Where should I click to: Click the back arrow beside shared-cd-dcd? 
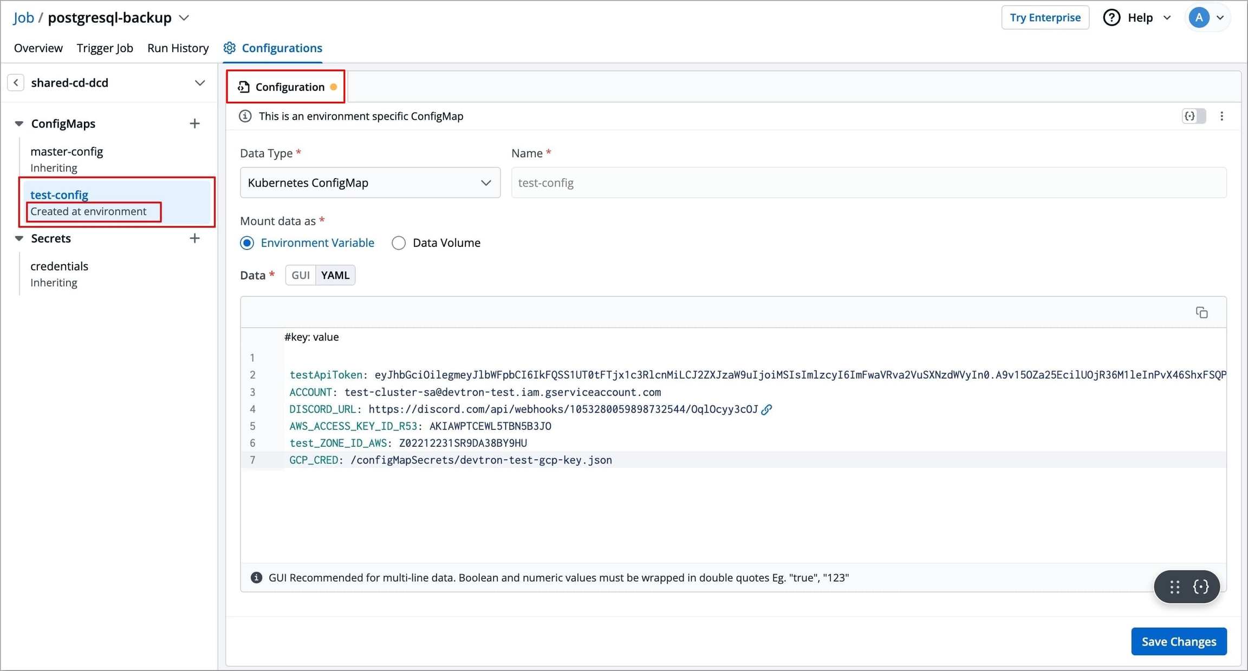(x=16, y=82)
